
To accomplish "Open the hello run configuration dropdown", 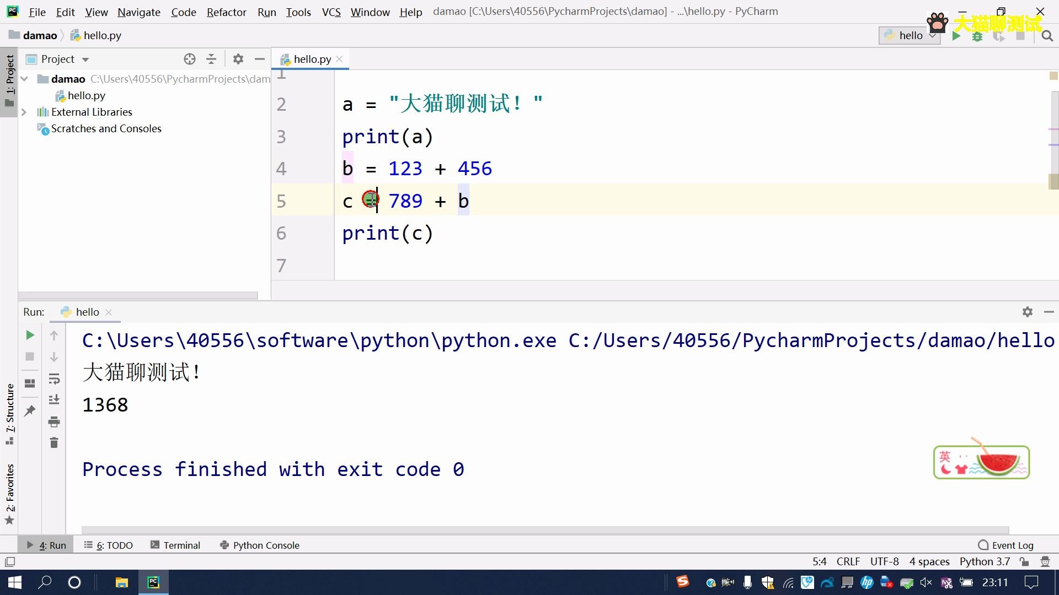I will (x=910, y=36).
